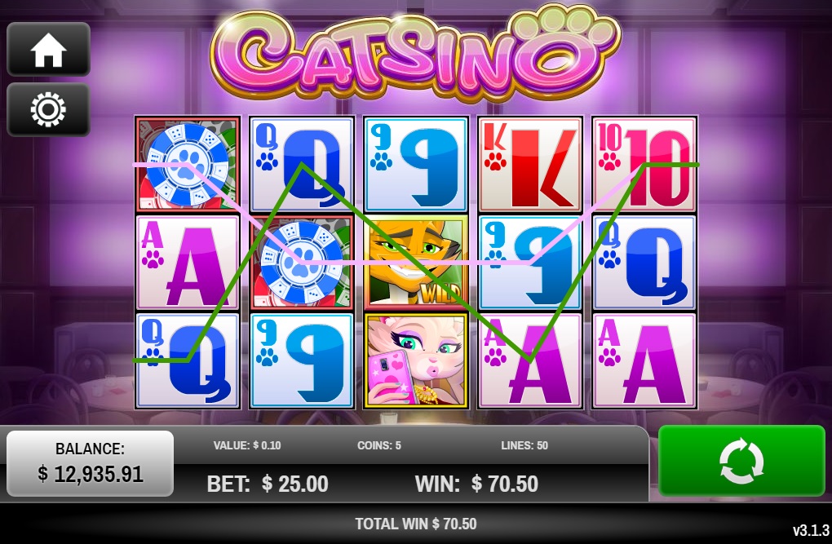Viewport: 832px width, 544px height.
Task: Click the Total Win banner text
Action: 416,524
